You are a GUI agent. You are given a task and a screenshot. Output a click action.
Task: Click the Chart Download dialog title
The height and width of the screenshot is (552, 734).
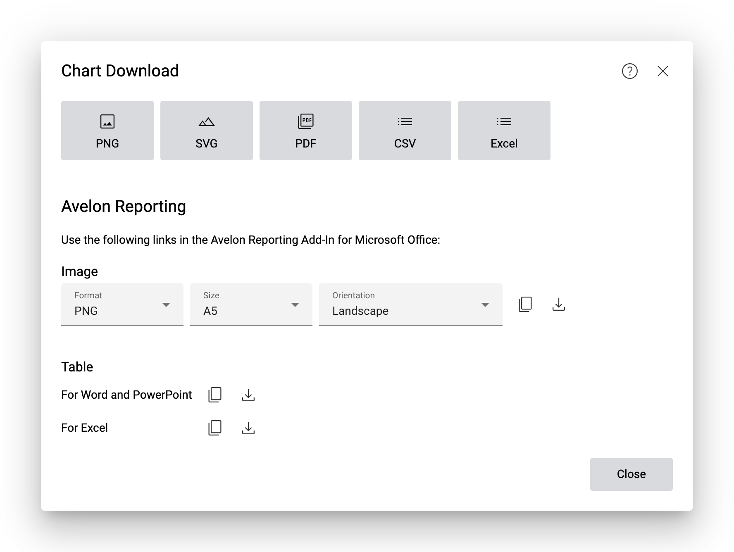[x=120, y=71]
